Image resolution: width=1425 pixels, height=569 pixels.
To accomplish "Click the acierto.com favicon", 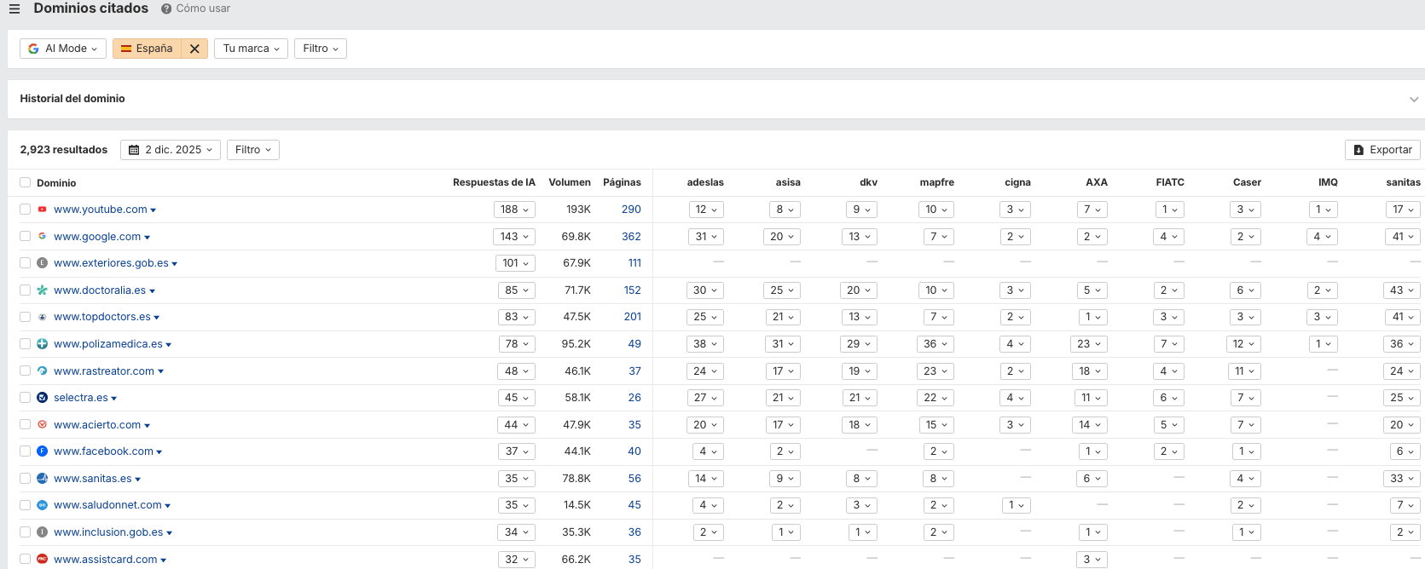I will pos(42,425).
